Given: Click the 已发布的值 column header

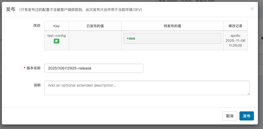Looking at the screenshot, I should pos(95,26).
